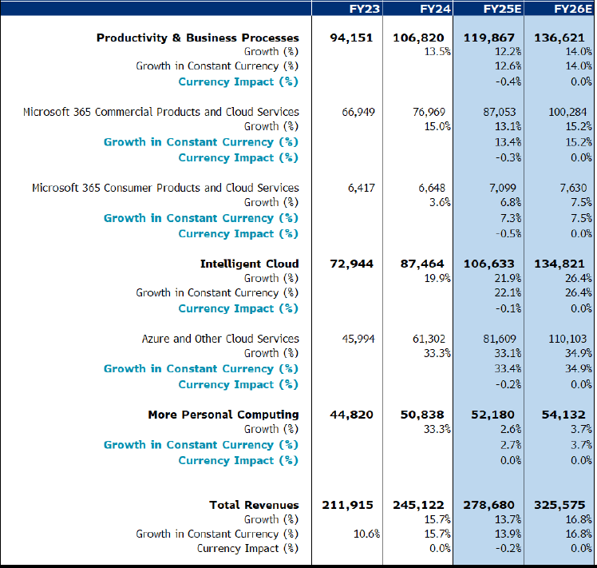Select the More Personal Computing row label
The height and width of the screenshot is (568, 597).
(223, 415)
